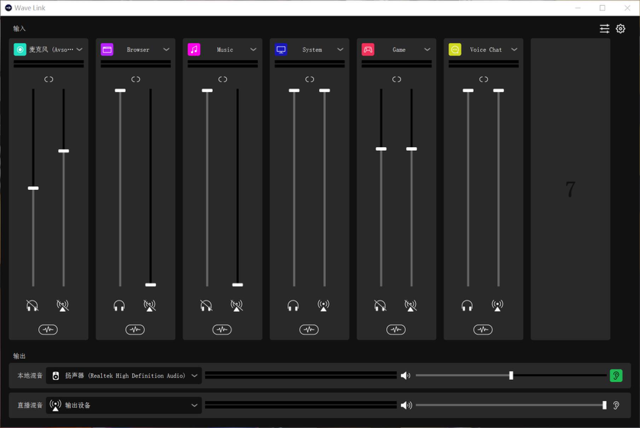Expand the Voice Chat channel dropdown
Viewport: 640px width, 428px height.
514,50
